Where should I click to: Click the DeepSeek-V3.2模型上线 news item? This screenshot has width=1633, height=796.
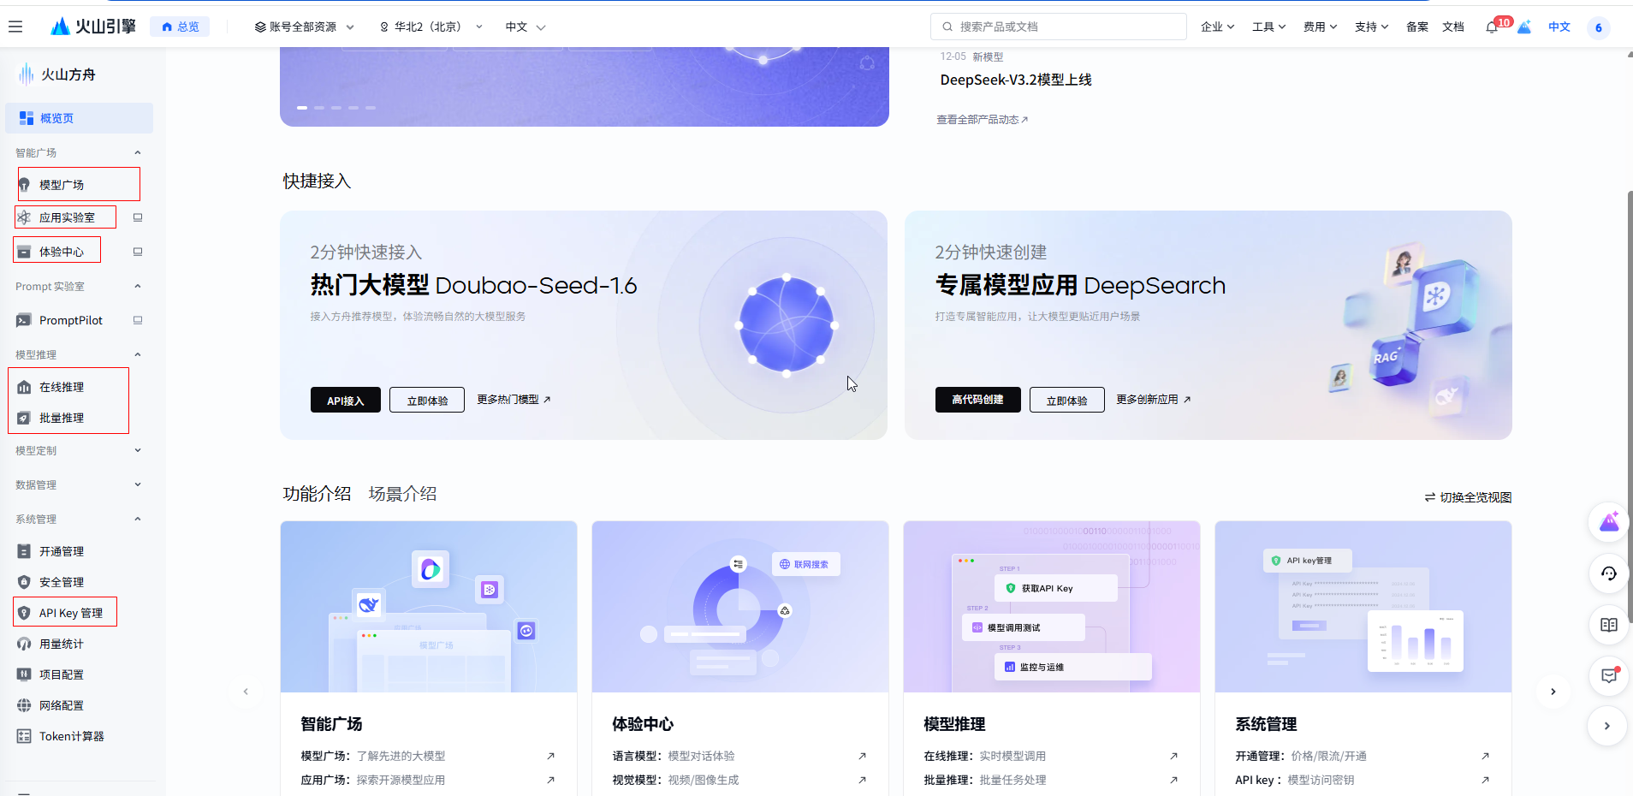coord(1016,80)
